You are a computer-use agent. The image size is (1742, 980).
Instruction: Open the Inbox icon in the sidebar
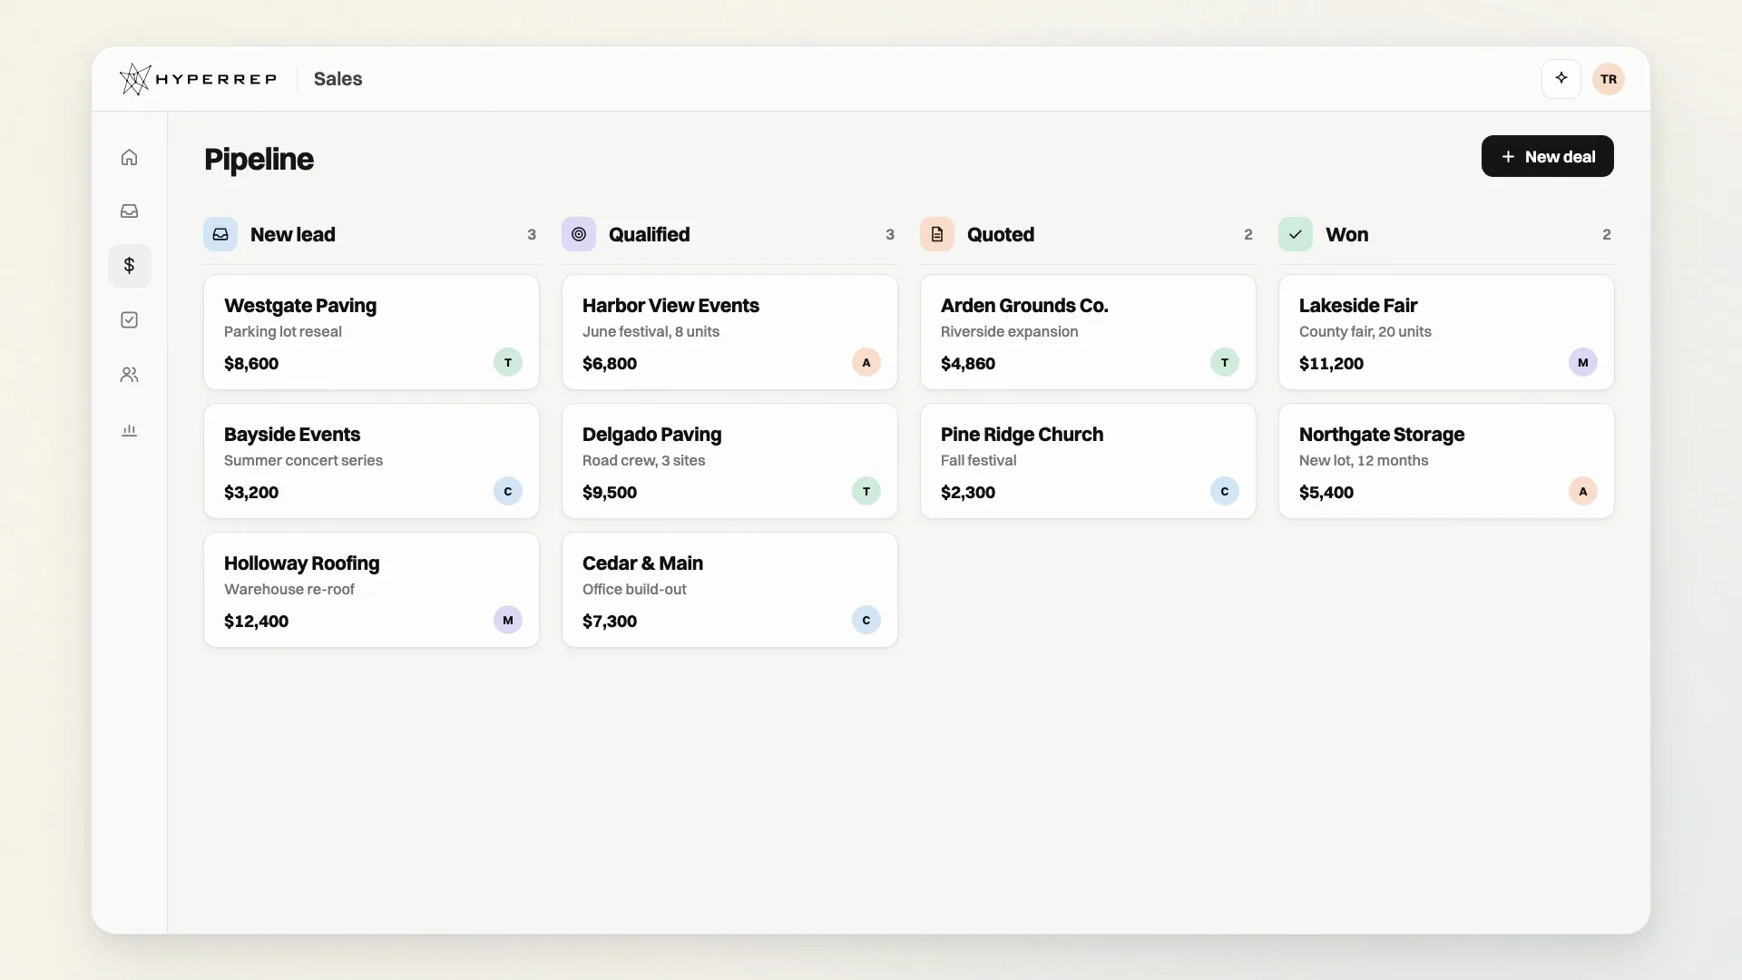pos(129,211)
